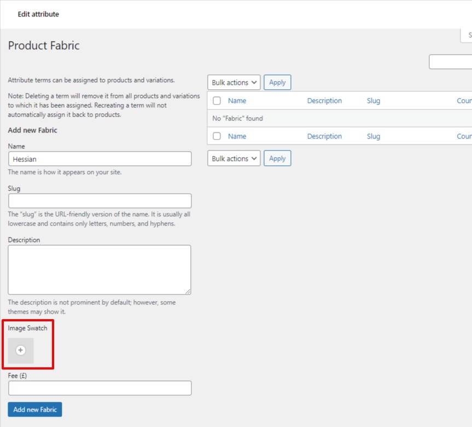This screenshot has width=472, height=427.
Task: Click inside the Fee (£) field
Action: coord(100,388)
